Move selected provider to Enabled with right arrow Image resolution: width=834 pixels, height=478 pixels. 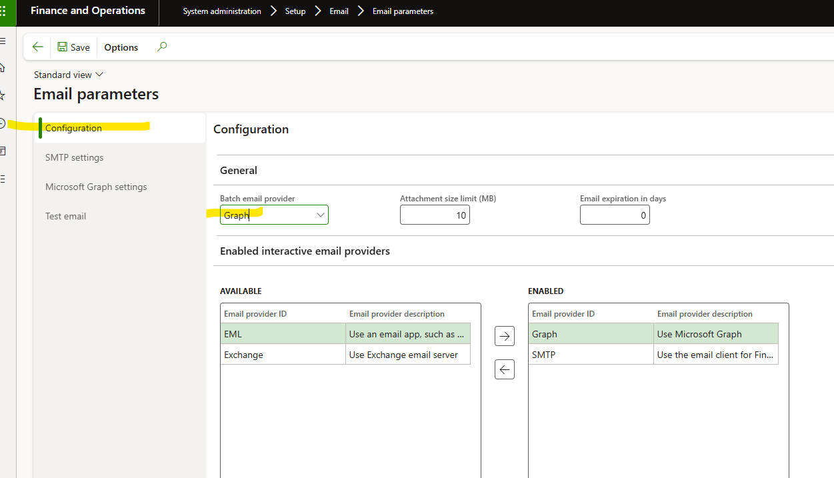[x=505, y=336]
